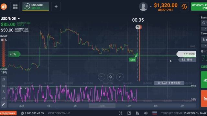Mute sound with speaker icon
The image size is (207, 116).
tap(146, 113)
